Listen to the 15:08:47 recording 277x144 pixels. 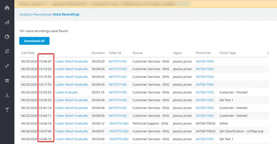60,61
